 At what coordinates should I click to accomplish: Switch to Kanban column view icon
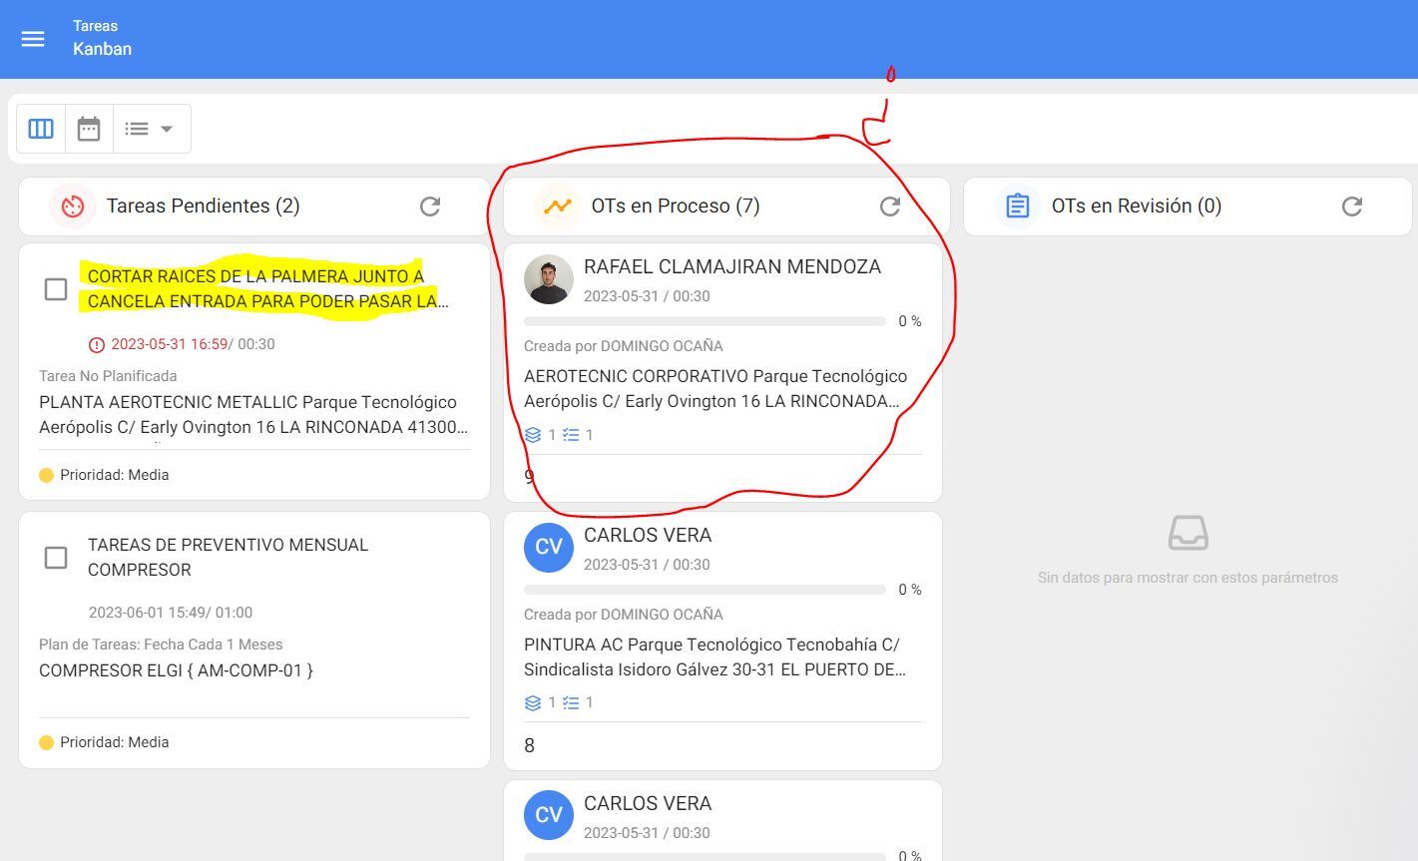[41, 129]
